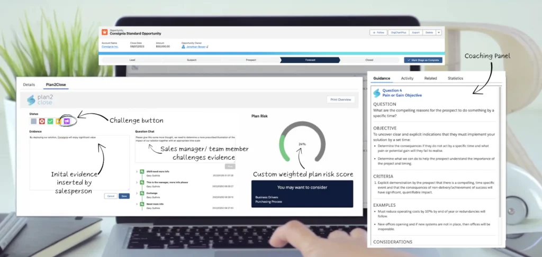Open the Activity tab in coaching panel
Viewport: 542px width, 257px height.
point(407,78)
